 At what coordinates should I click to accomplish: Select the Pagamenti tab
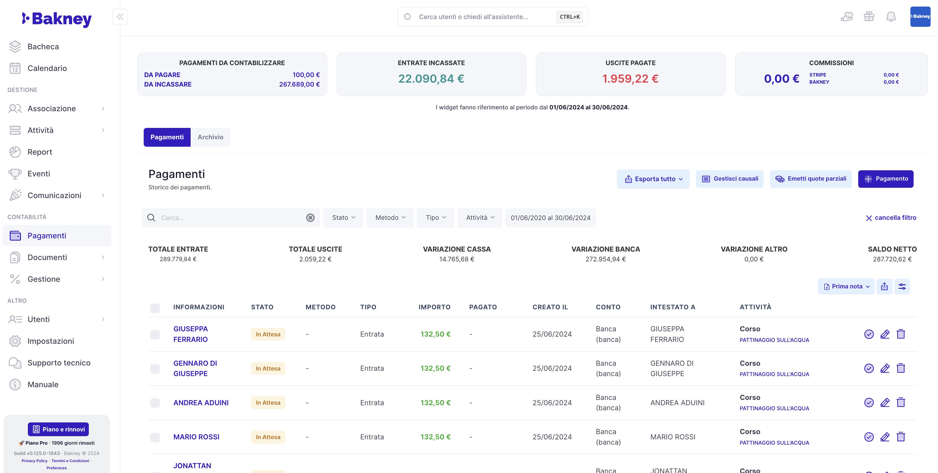[167, 137]
